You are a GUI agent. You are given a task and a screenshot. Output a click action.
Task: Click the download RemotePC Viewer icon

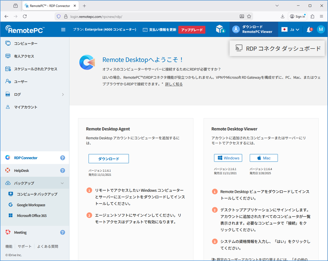pos(236,29)
